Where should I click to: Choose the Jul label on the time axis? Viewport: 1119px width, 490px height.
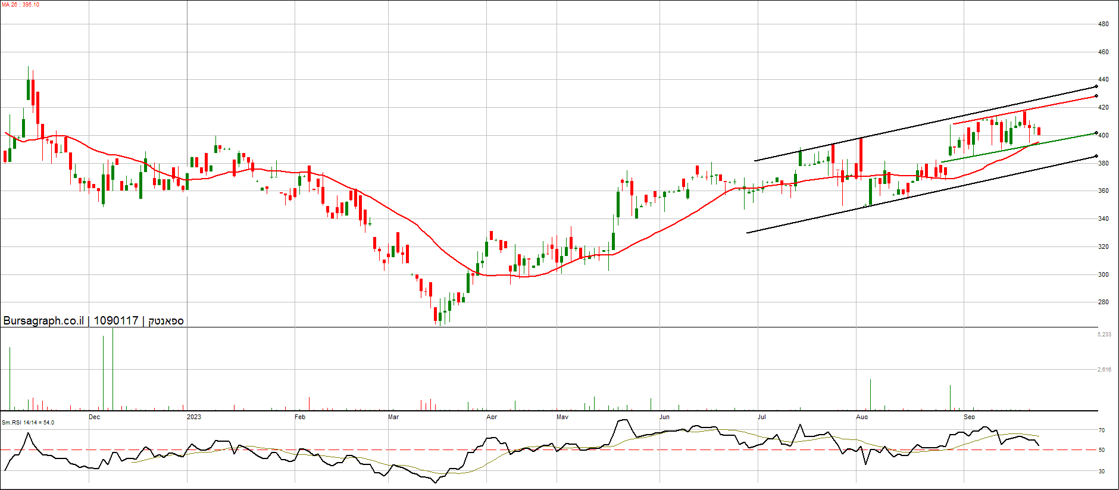click(762, 417)
